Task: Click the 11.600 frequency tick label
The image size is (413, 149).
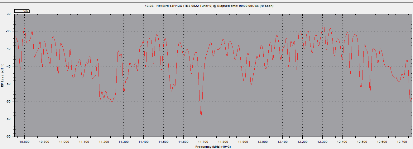Action: point(183,141)
